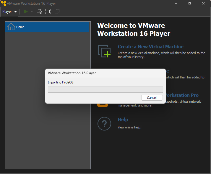Click the Unity mode toolbar icon
Viewport: 211px width, 174px height.
coord(57,12)
